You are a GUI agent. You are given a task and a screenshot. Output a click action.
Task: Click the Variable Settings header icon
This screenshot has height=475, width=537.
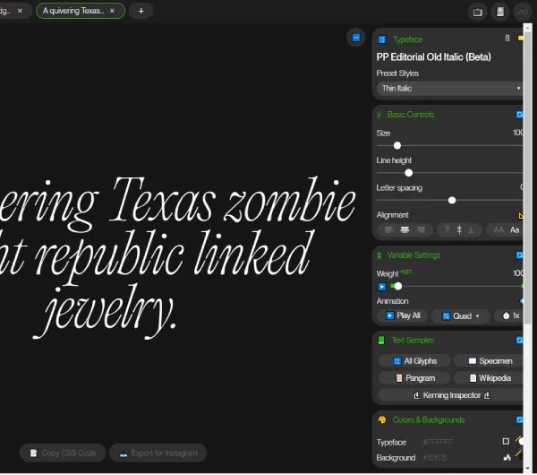379,255
